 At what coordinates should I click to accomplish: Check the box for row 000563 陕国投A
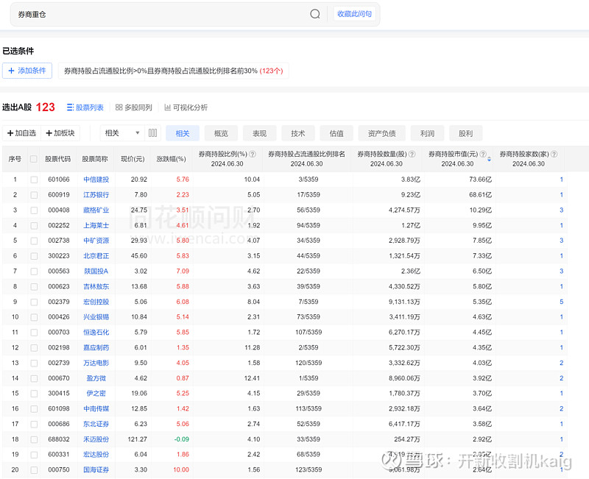[34, 272]
